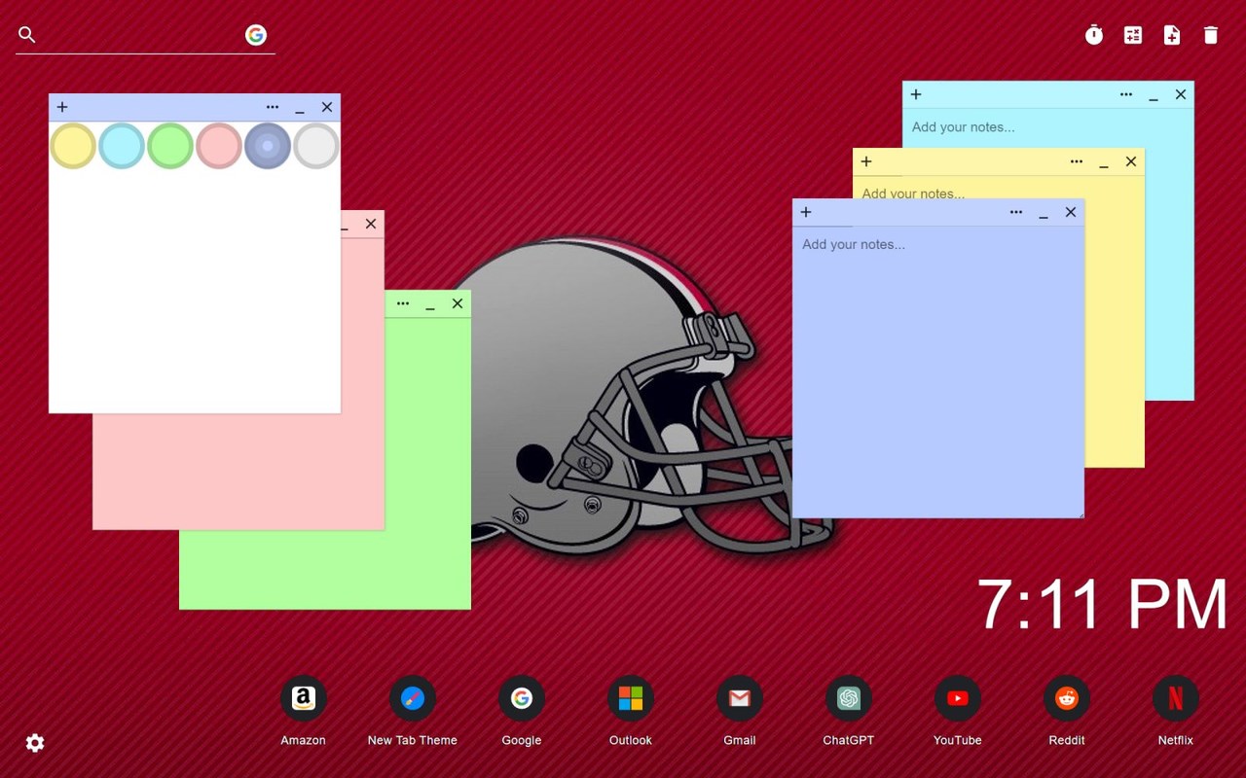
Task: Open the Amazon shortcut
Action: (304, 698)
